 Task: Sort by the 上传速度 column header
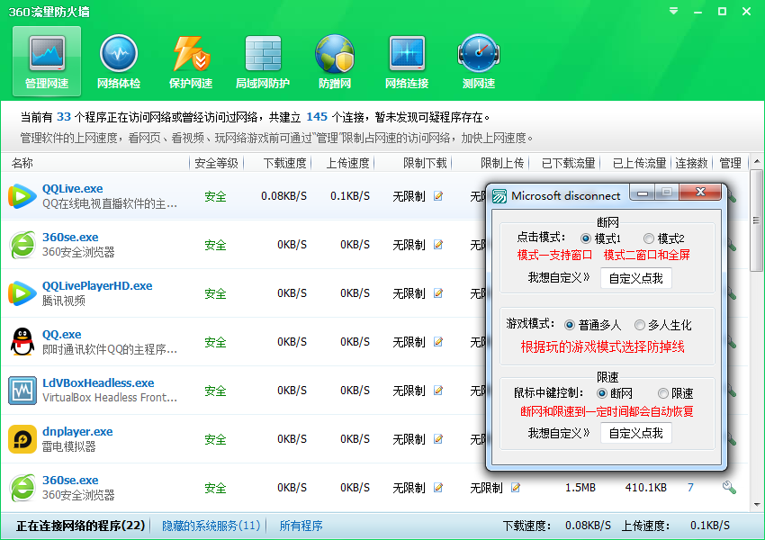[x=343, y=163]
